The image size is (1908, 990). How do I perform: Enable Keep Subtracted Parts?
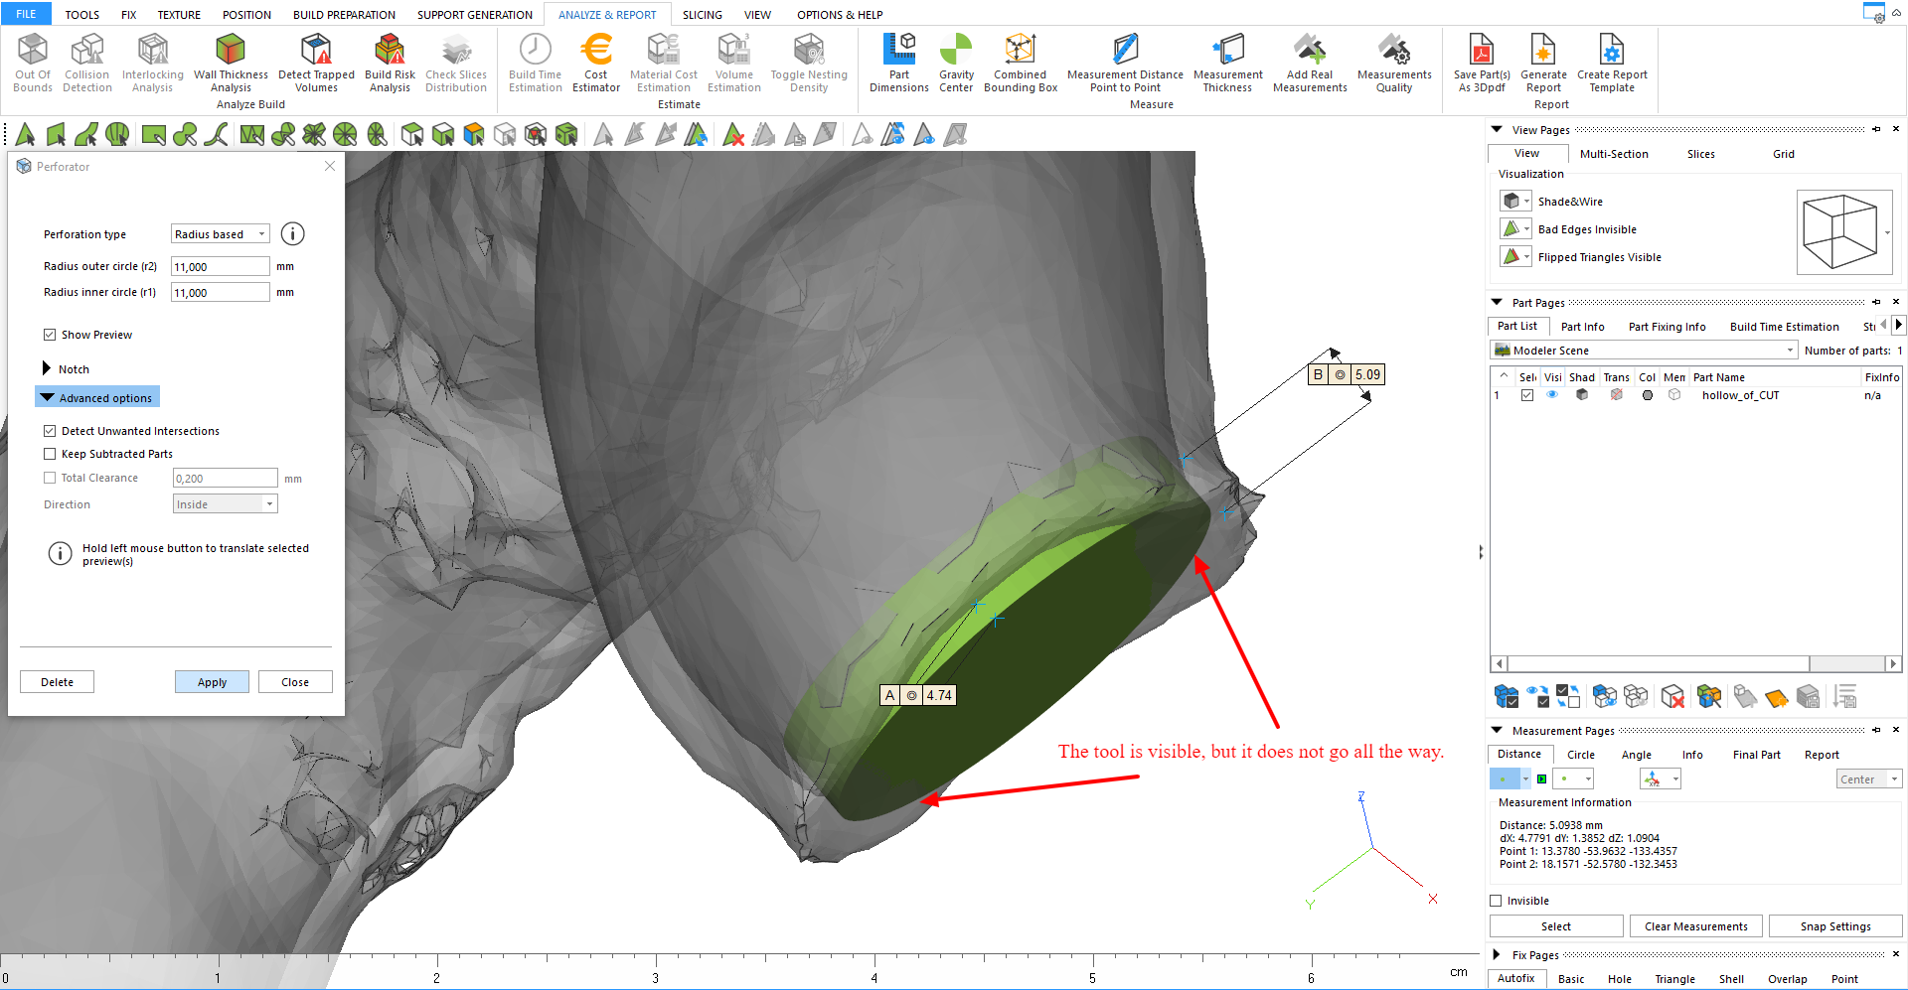pos(50,454)
